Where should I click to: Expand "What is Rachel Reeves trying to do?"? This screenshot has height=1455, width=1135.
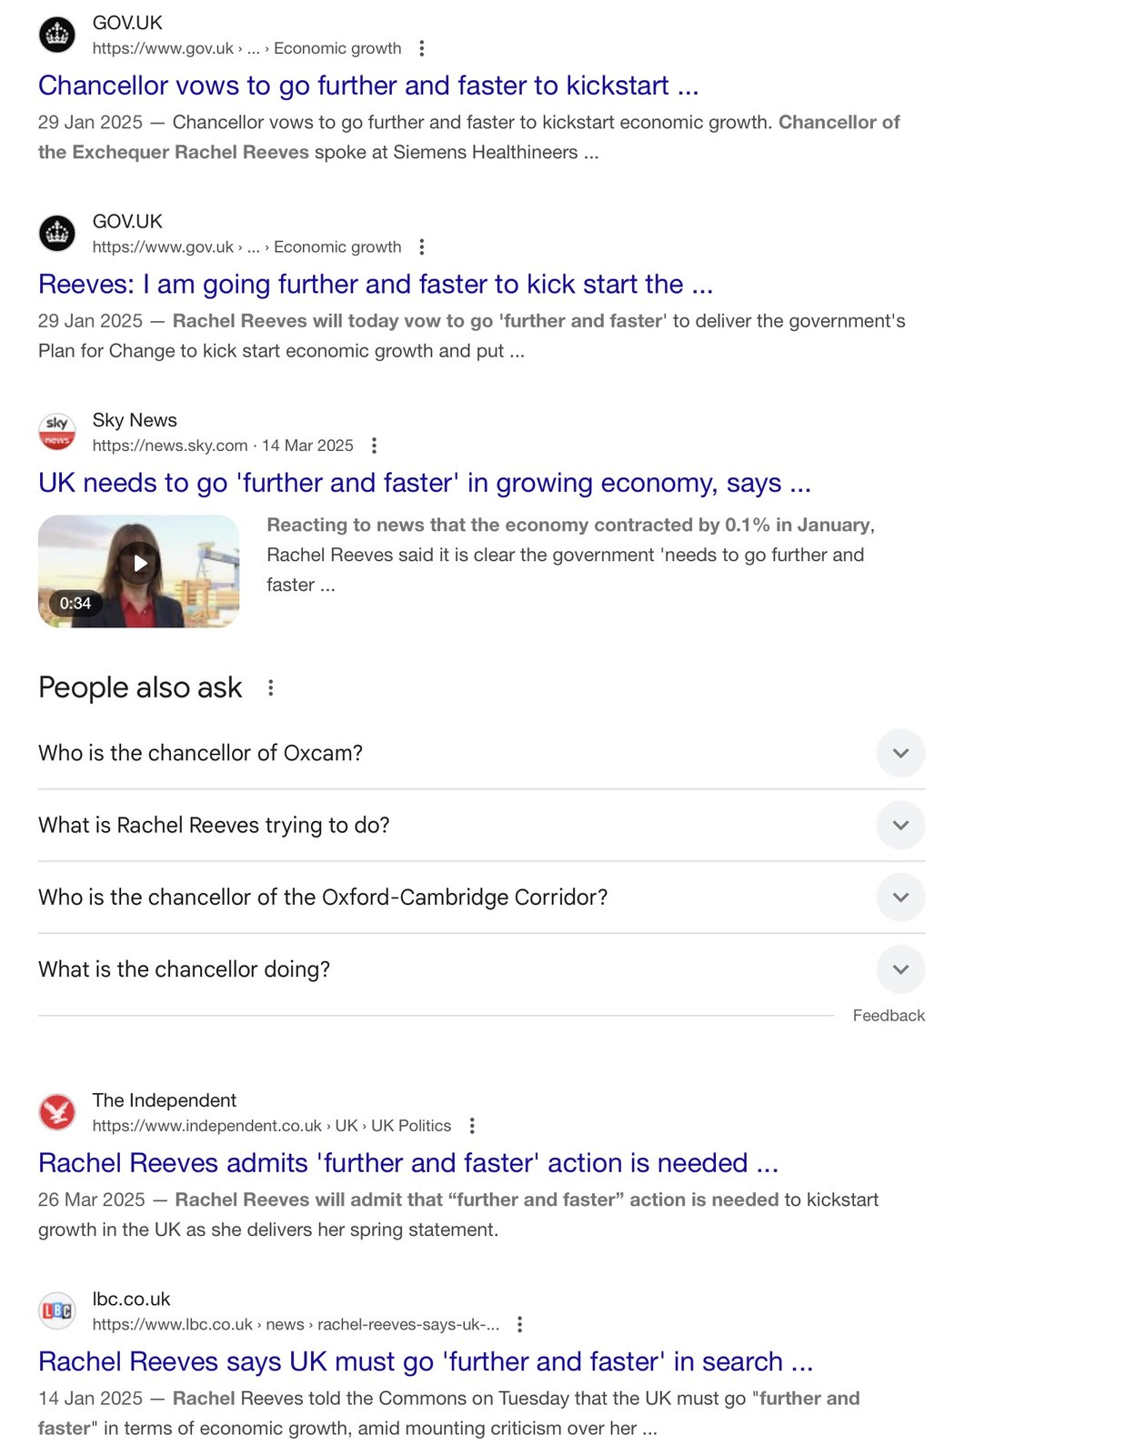[900, 825]
